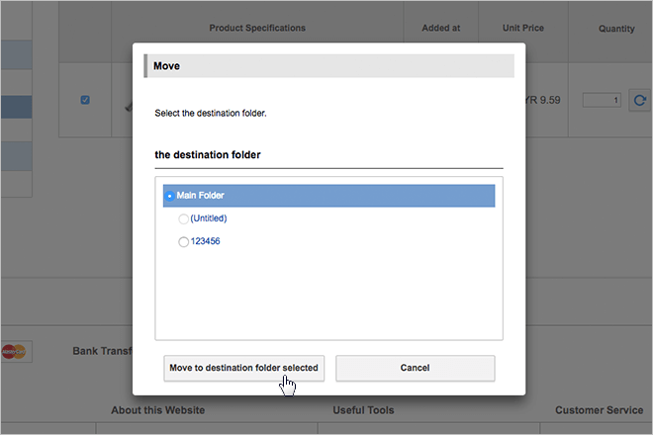Click the 123456 folder name link
This screenshot has height=435, width=653.
click(x=205, y=241)
